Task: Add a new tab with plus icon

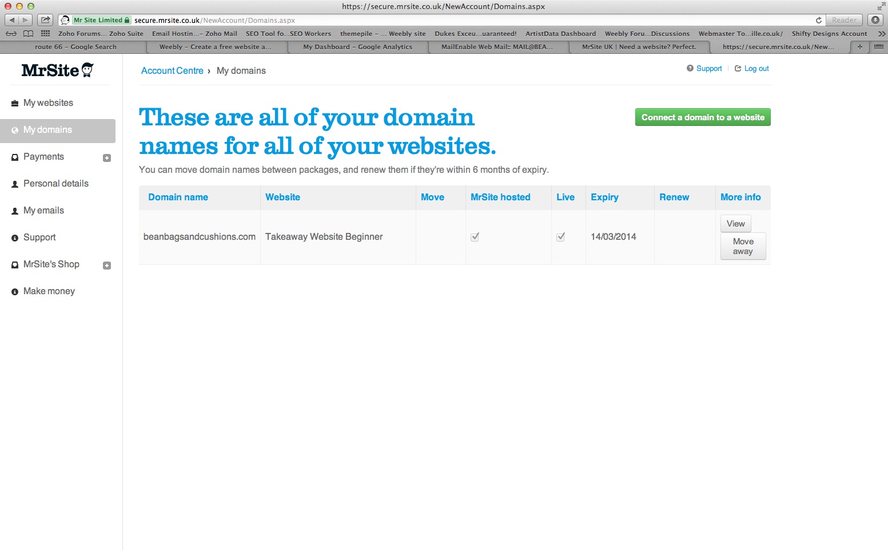Action: point(859,47)
